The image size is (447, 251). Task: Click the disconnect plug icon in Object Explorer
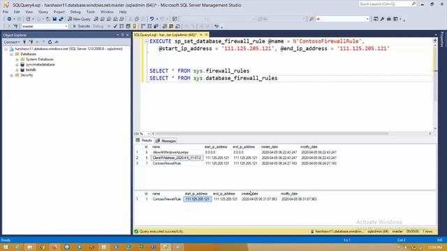(31, 42)
